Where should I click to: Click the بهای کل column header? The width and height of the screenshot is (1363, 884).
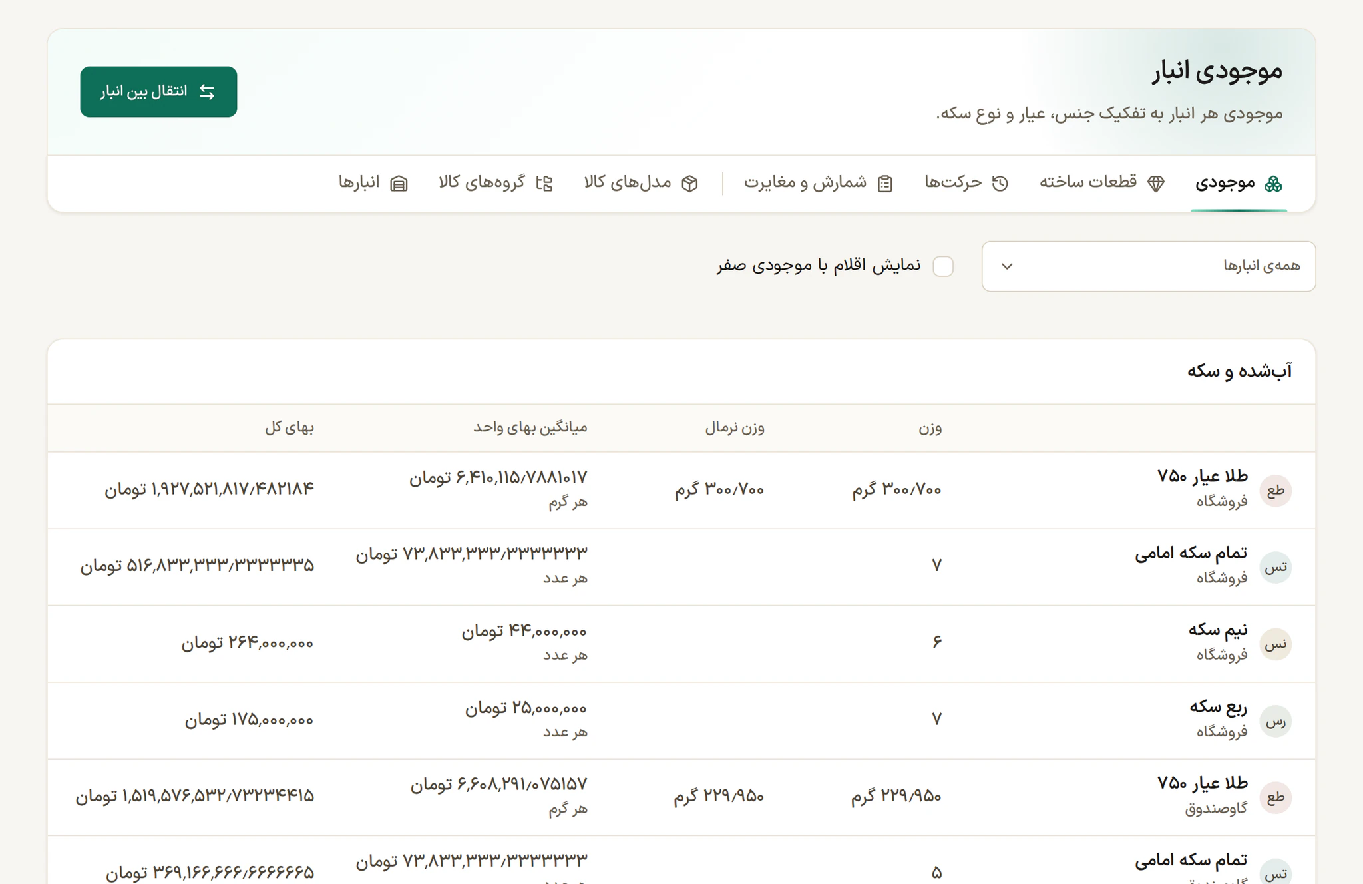pyautogui.click(x=290, y=428)
